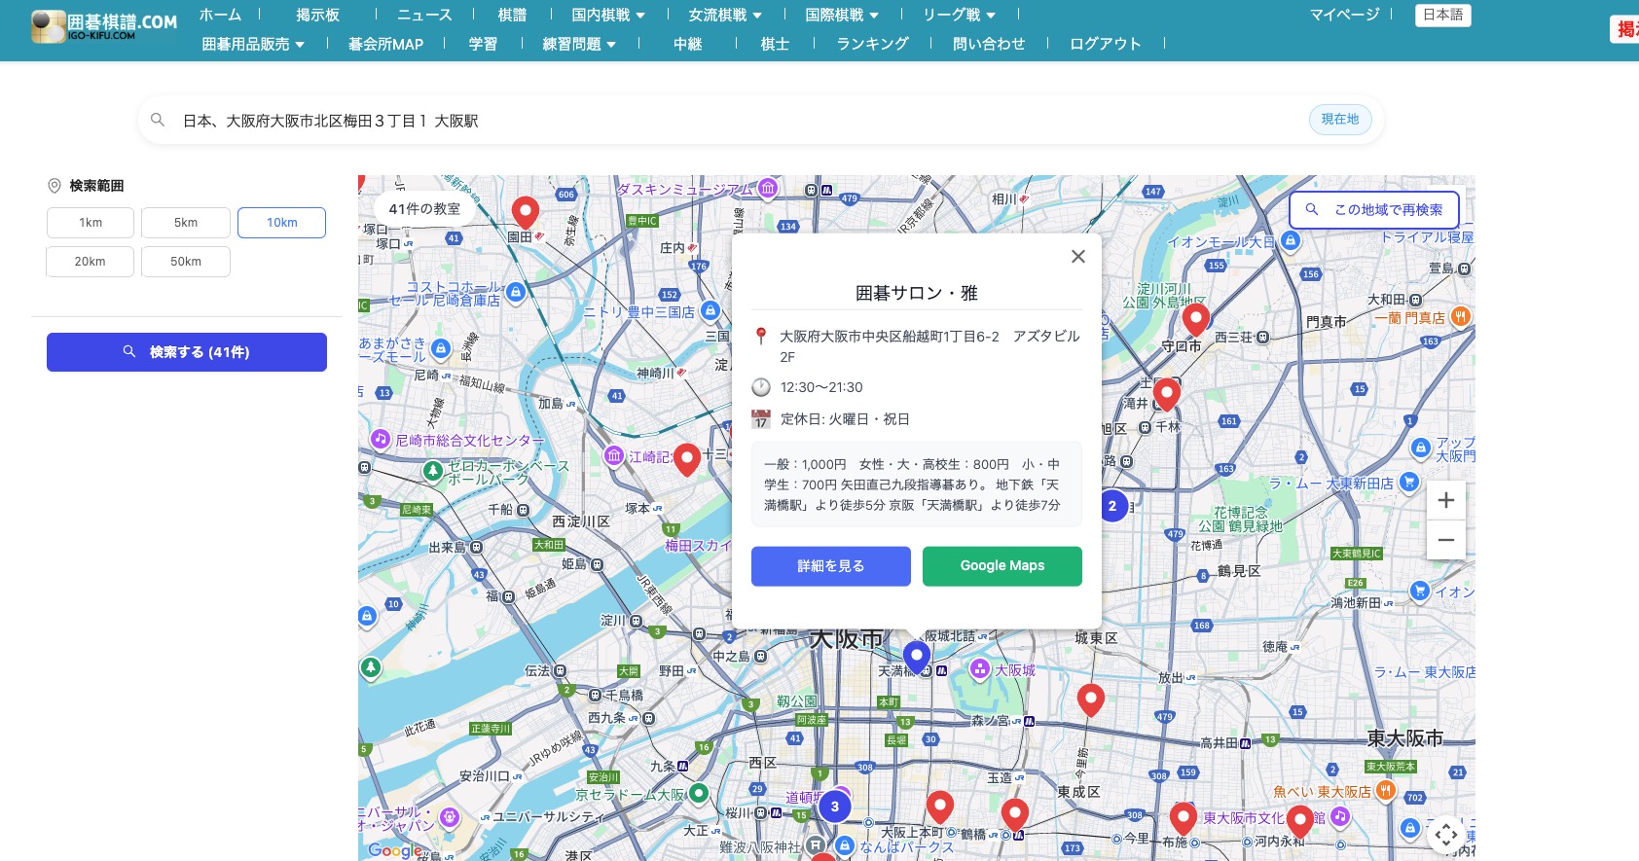Click the ニトリ豊中三国店 shopping icon
The width and height of the screenshot is (1639, 861).
pos(710,311)
